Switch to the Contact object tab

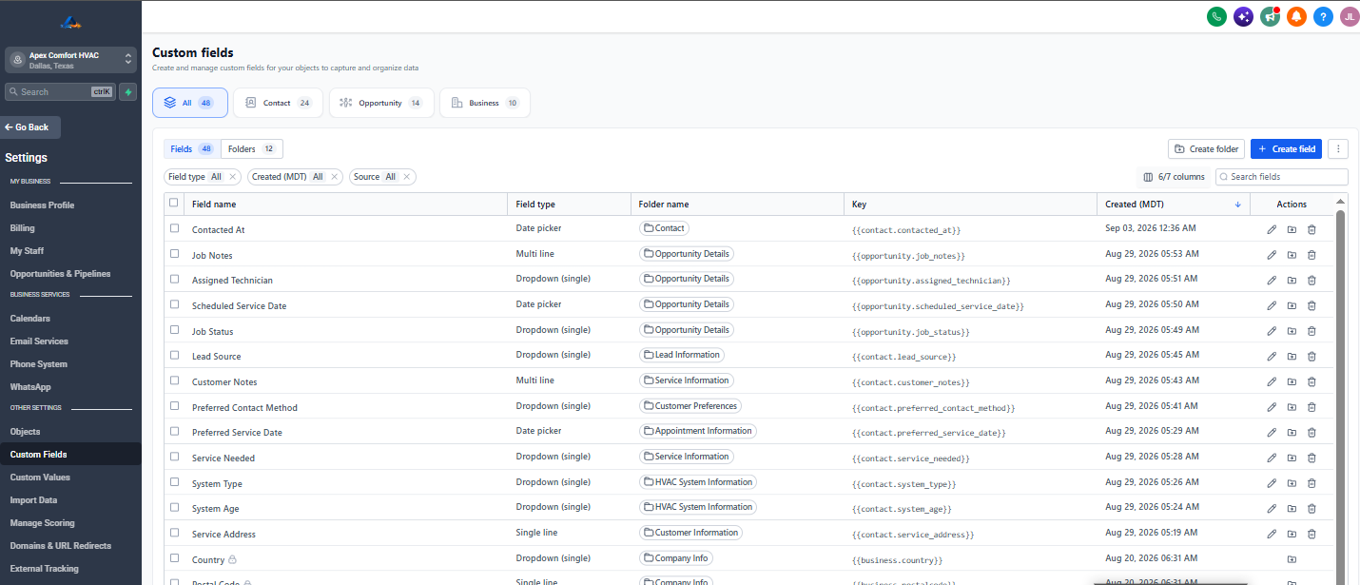(278, 103)
